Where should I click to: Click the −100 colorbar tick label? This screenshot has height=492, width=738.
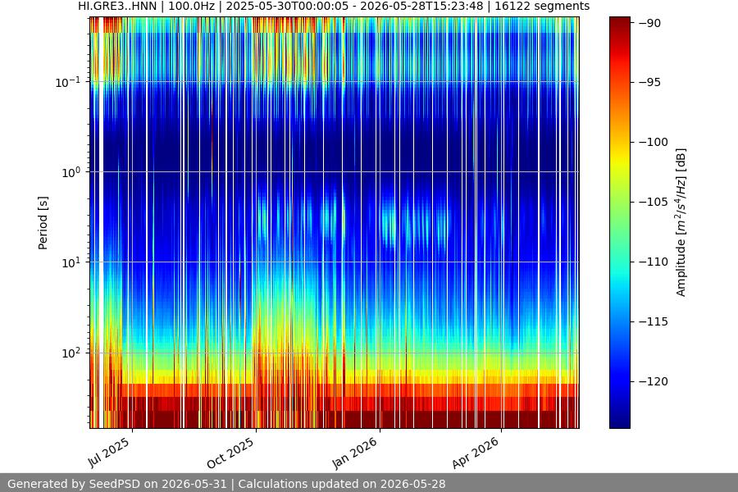653,142
